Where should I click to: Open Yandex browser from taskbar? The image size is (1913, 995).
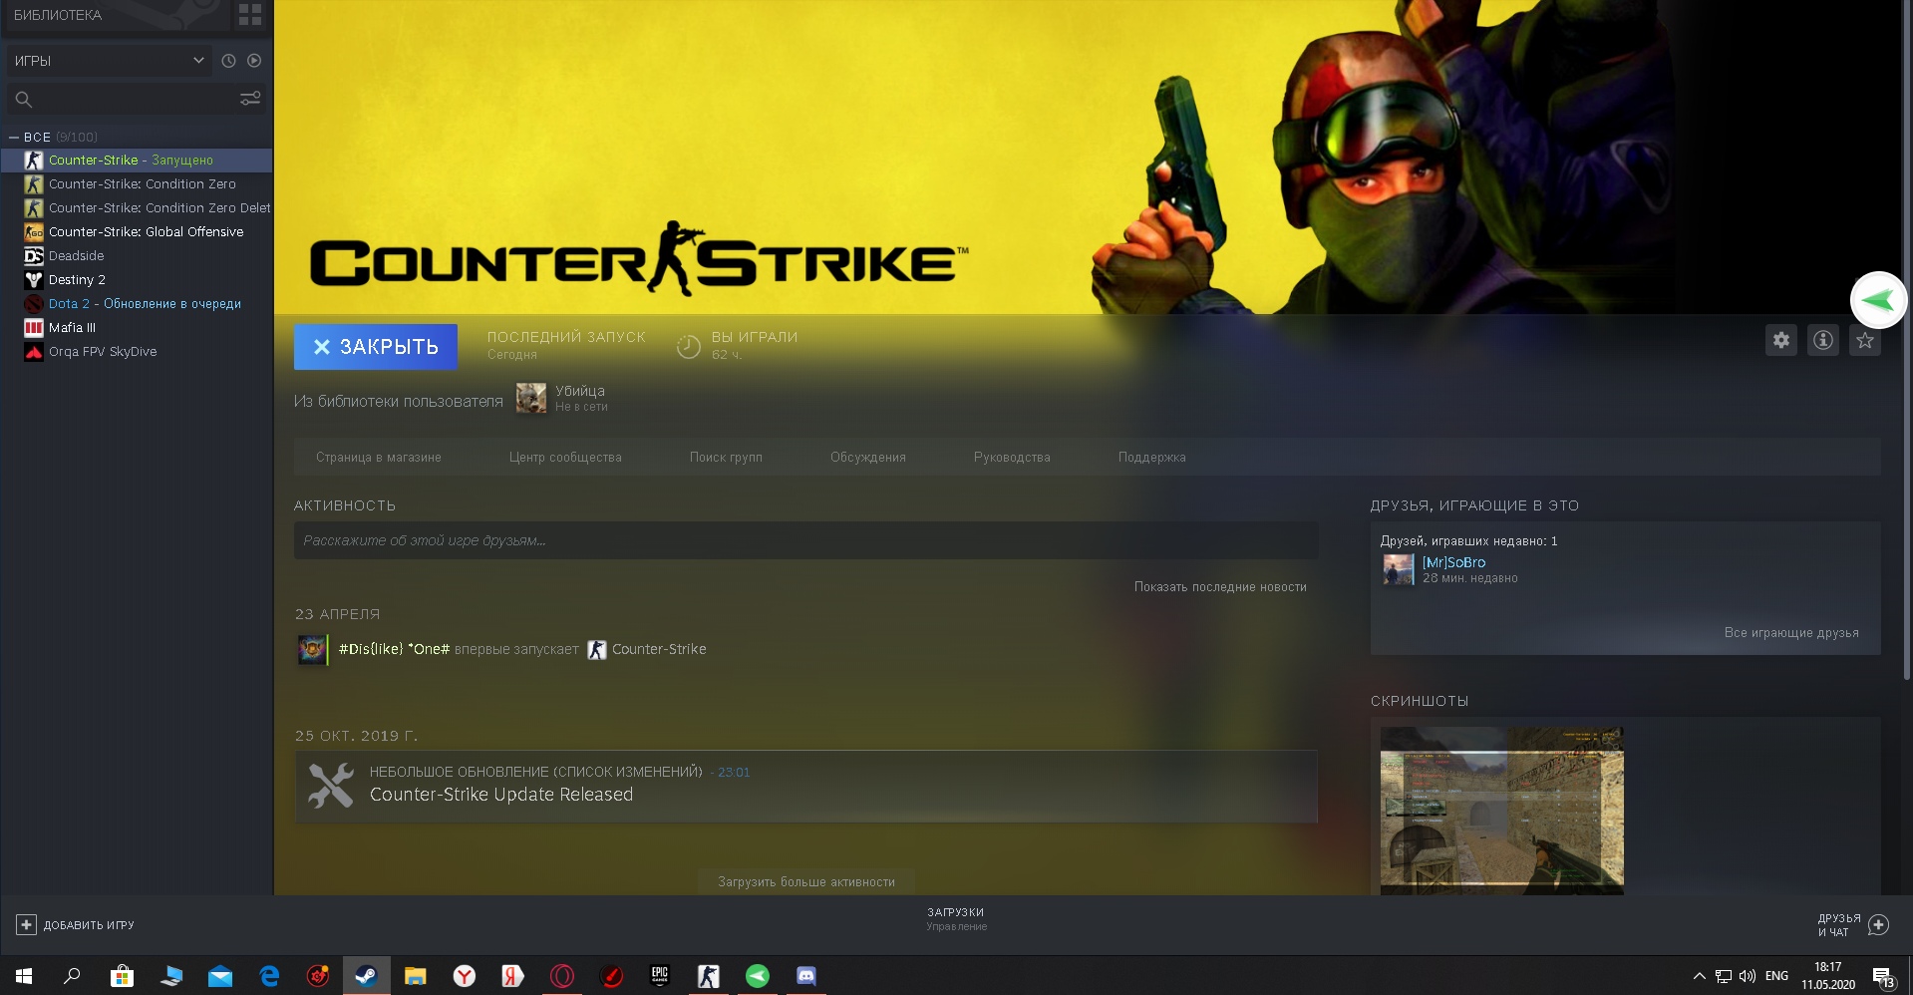click(x=465, y=976)
